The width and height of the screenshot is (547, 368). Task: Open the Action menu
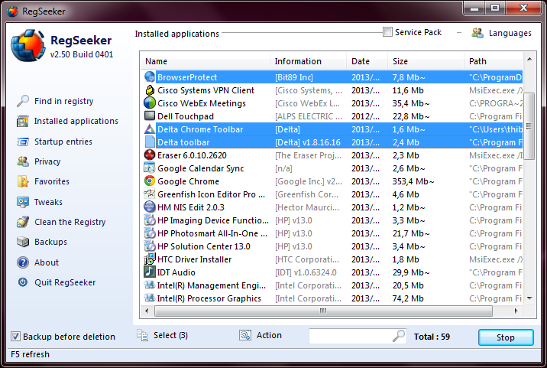269,335
